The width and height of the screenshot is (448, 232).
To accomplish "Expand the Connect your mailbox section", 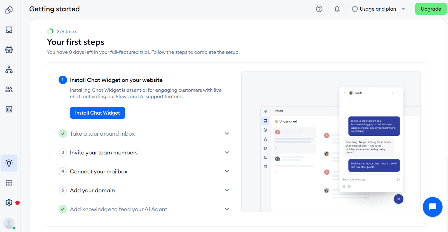I will point(227,171).
